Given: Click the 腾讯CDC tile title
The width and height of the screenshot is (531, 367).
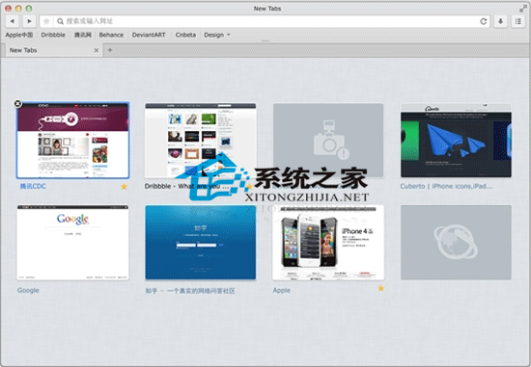Looking at the screenshot, I should coord(33,186).
